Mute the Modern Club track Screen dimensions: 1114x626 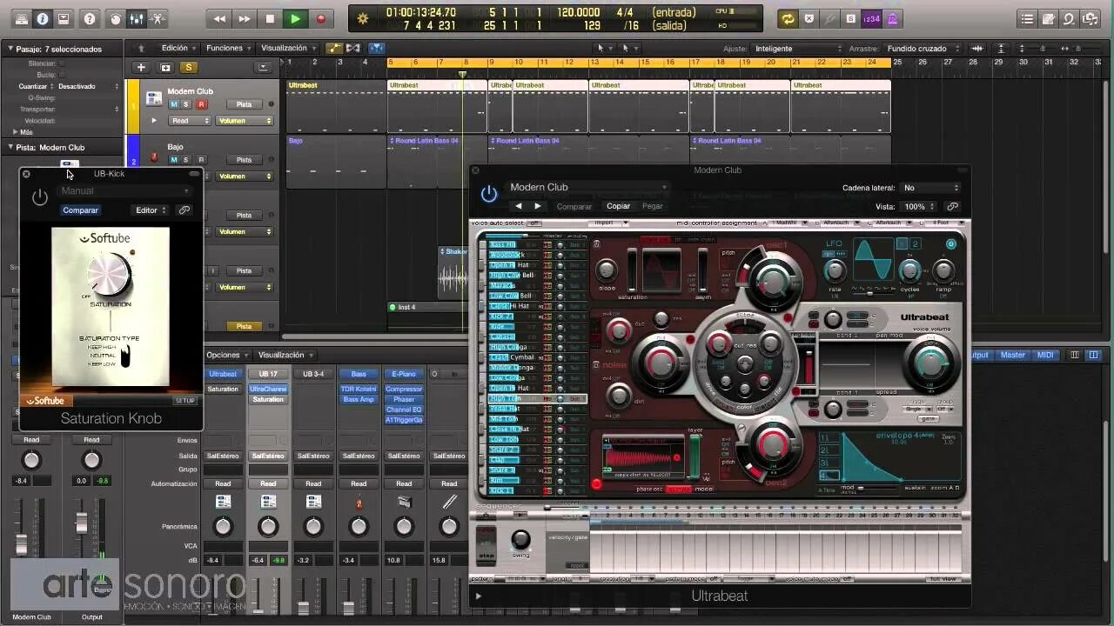tap(174, 104)
